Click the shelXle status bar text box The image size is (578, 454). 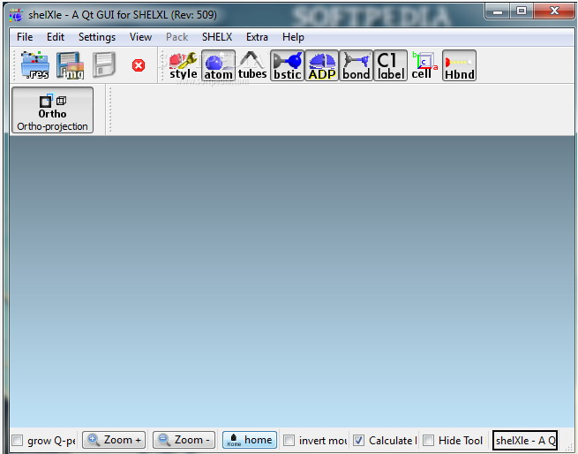pyautogui.click(x=525, y=441)
